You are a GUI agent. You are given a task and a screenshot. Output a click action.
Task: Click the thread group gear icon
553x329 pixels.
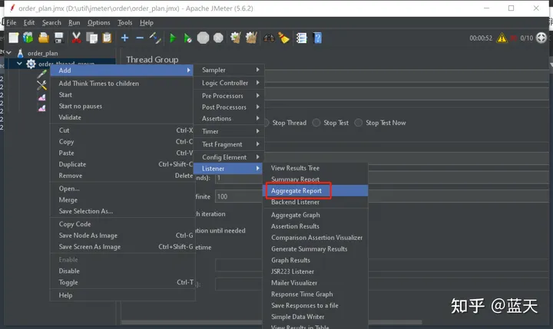(31, 64)
